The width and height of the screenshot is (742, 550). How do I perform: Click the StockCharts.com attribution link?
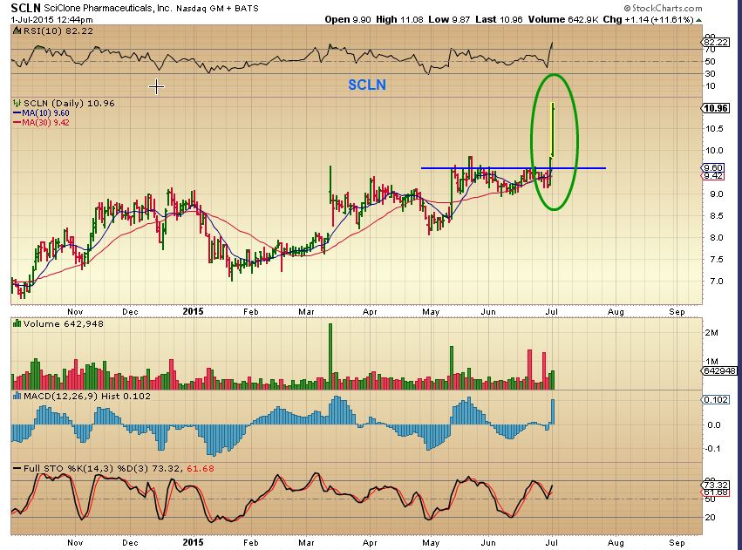[x=663, y=8]
